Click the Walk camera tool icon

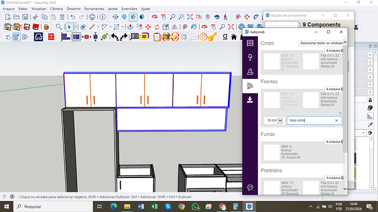click(x=225, y=17)
